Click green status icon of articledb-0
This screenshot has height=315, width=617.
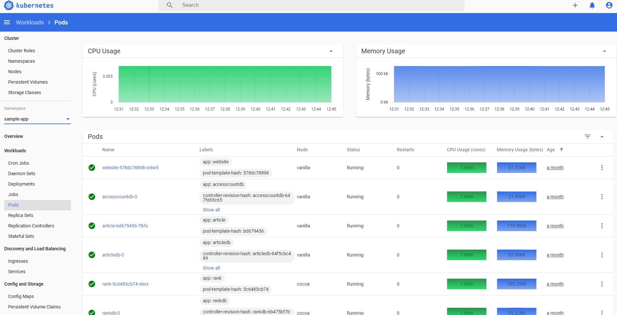coord(92,255)
